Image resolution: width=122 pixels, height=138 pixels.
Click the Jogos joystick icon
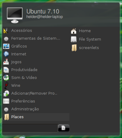pos(6,62)
